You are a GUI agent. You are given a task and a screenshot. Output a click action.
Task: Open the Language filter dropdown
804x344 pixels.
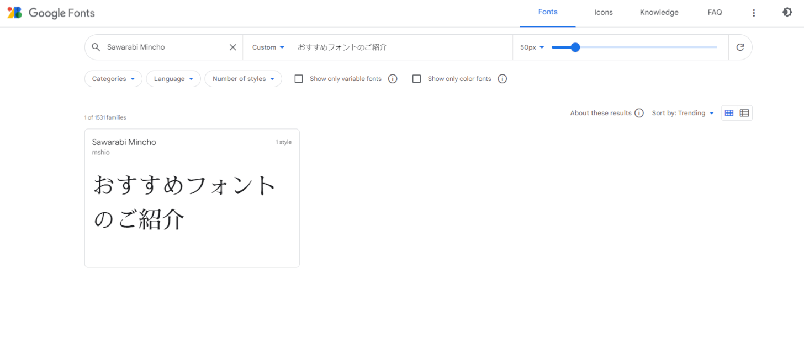click(173, 79)
